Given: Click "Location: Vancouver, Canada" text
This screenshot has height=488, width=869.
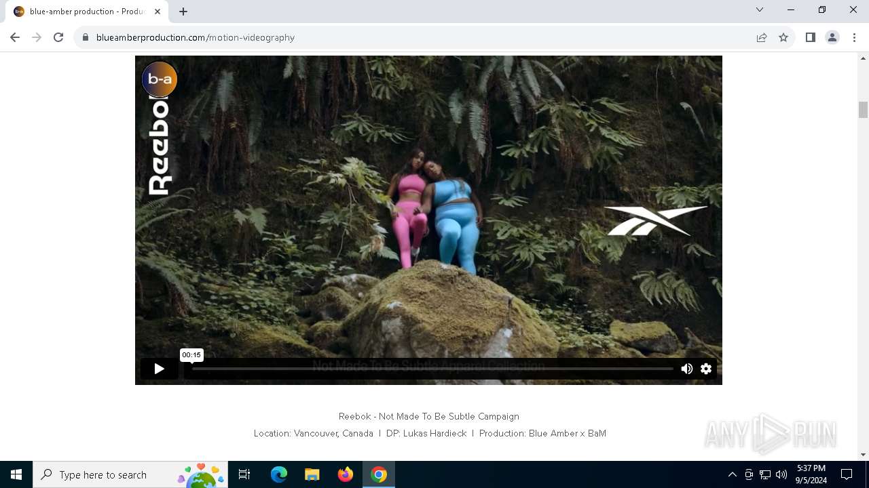Looking at the screenshot, I should (314, 433).
